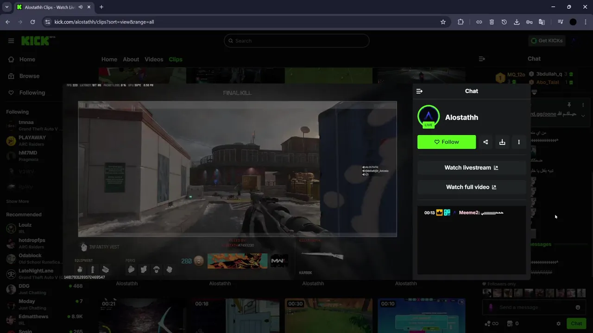The width and height of the screenshot is (593, 333).
Task: Follow Alostathh with the green button
Action: (447, 142)
